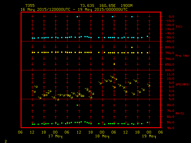191x143 pixels.
Task: Click the 19 May date label
Action: point(148,136)
